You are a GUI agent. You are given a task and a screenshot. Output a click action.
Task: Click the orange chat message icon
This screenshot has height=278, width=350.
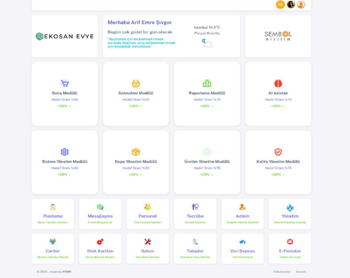point(280,4)
